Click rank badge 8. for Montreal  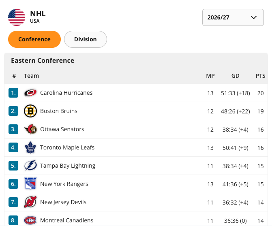pos(13,220)
